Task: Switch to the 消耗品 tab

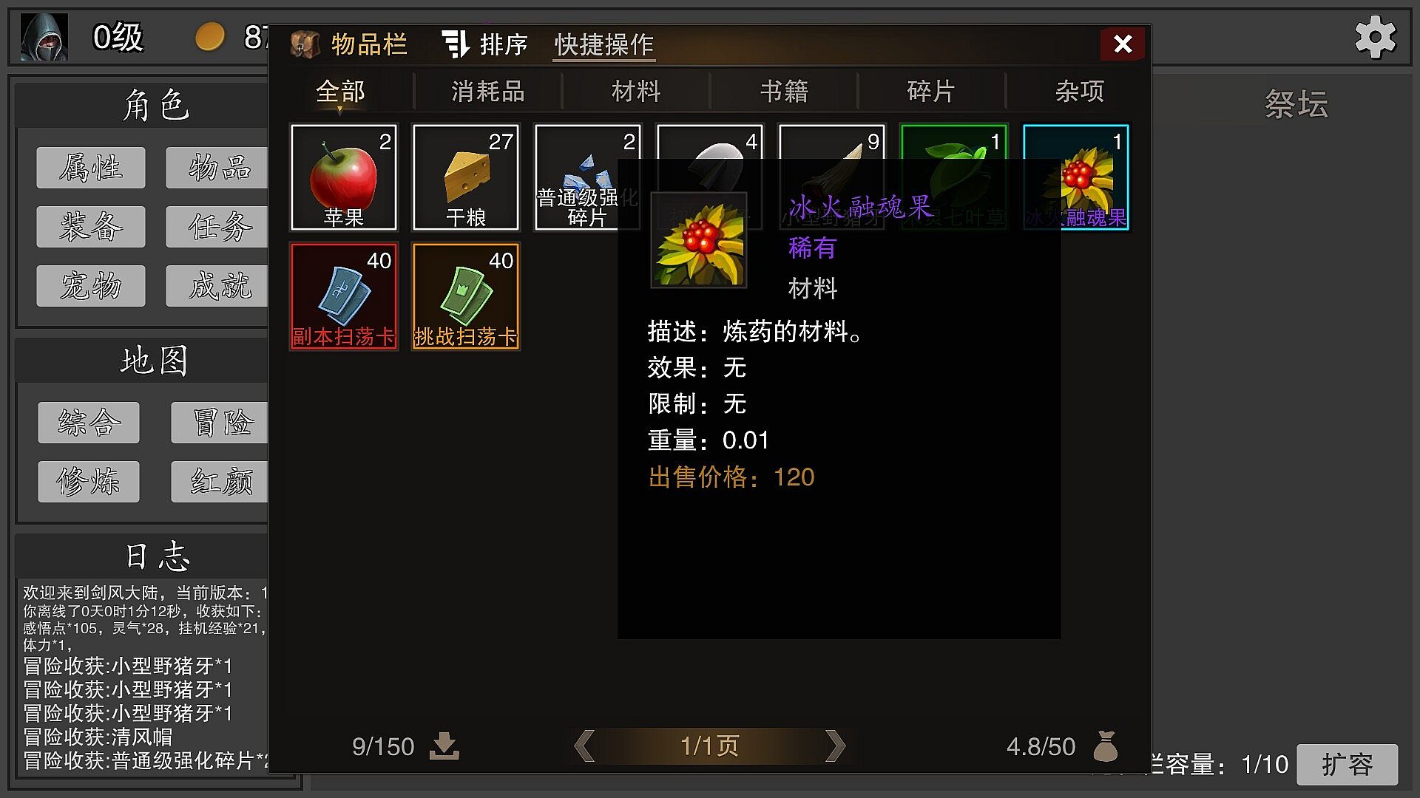Action: pos(488,92)
